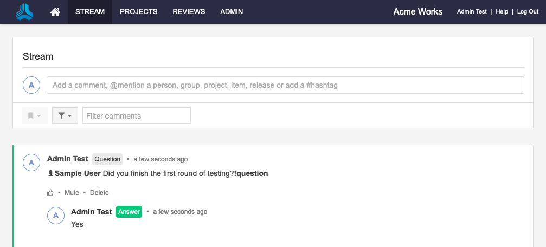Screen dimensions: 546x247
Task: Click avatar next to the Yes answer
Action: (x=55, y=215)
